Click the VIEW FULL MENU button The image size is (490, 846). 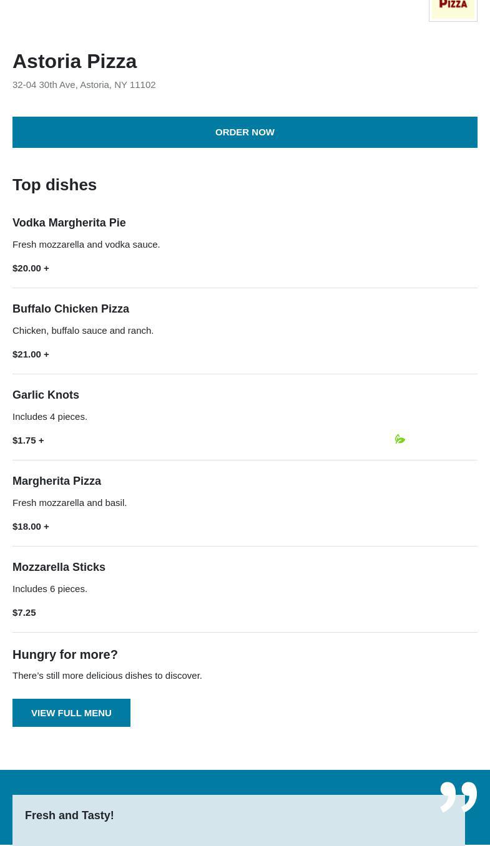point(71,712)
